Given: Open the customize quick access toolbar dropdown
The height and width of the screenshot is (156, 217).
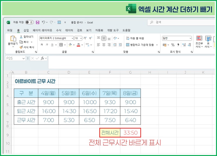Looking at the screenshot, I should point(65,22).
